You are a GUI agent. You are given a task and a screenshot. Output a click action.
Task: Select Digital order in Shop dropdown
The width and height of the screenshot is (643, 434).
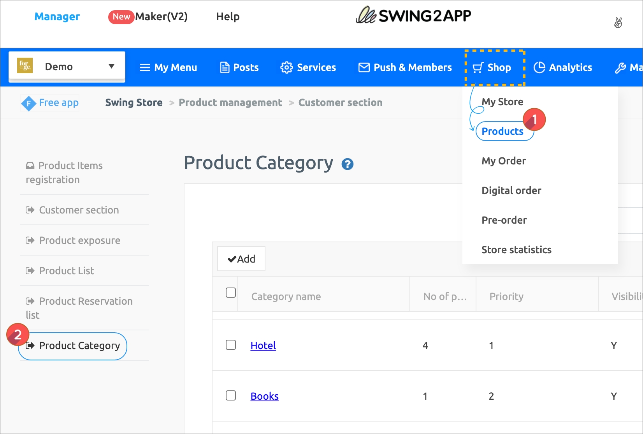point(511,191)
